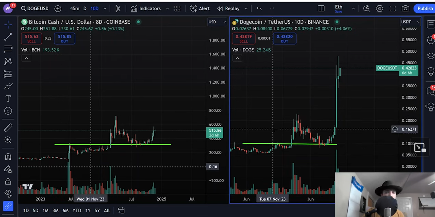Screen dimensions: 435x217
Task: Hide all drawings with eye icon
Action: [x=8, y=193]
